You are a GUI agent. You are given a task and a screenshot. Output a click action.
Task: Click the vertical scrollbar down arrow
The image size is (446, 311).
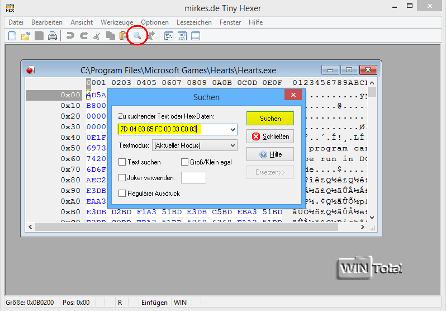(x=372, y=218)
